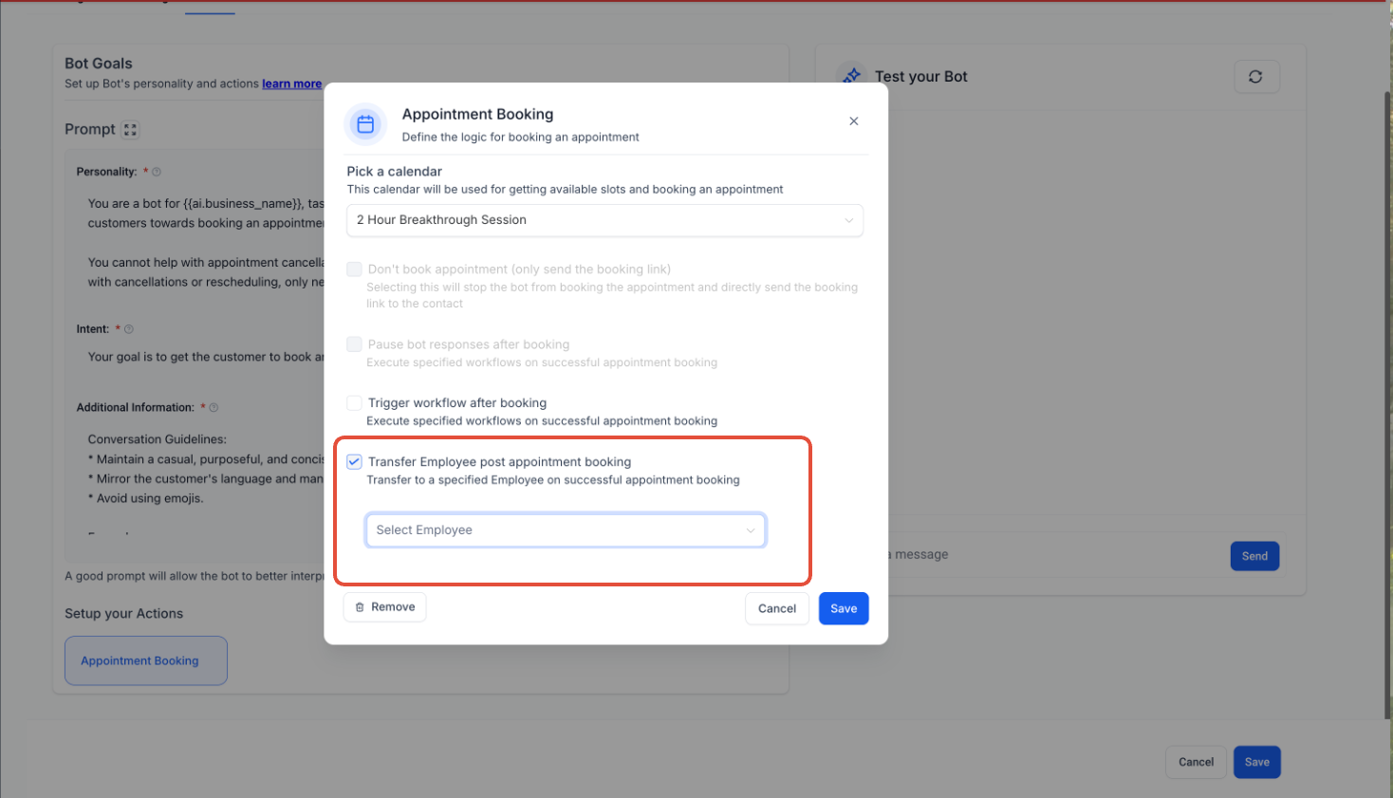Tick Don't book appointment checkbox
This screenshot has height=798, width=1393.
[354, 269]
